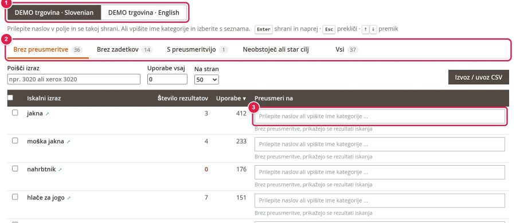Click the Preusmeri na column header
The height and width of the screenshot is (223, 516).
(x=274, y=99)
